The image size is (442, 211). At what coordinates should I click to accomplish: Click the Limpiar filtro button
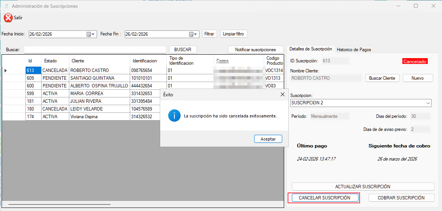pos(234,34)
